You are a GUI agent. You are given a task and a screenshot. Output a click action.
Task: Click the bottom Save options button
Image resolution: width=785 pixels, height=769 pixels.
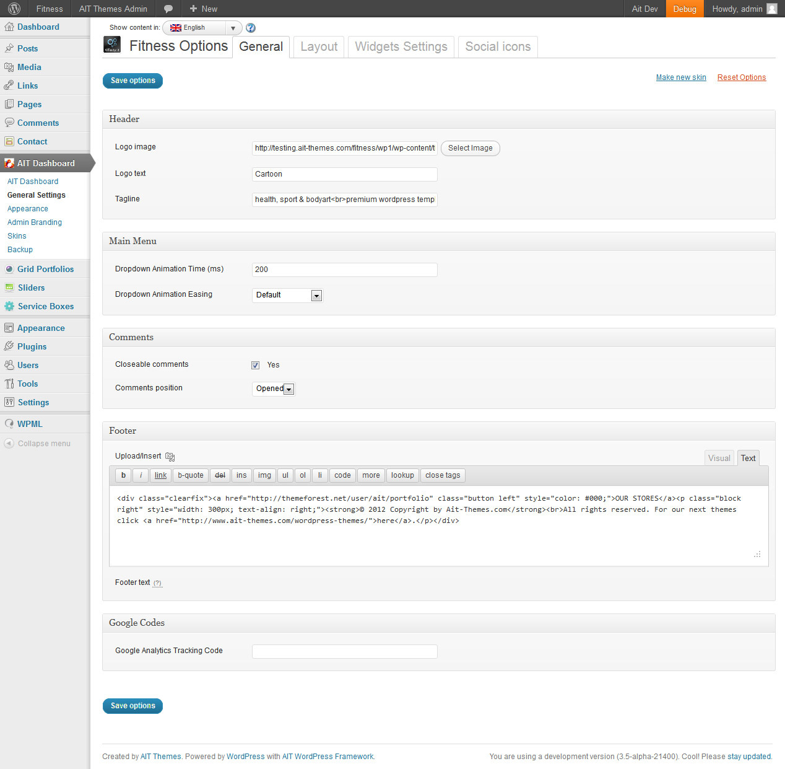pos(132,706)
